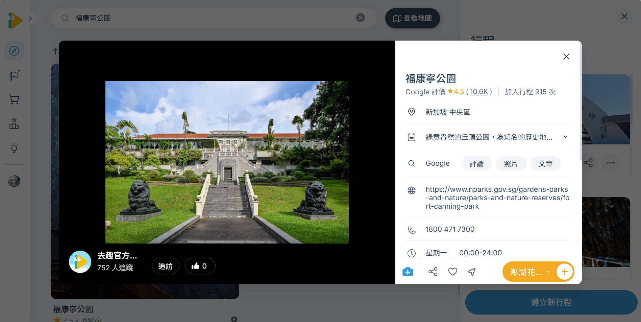Open the lightbulb ideas icon

click(14, 148)
